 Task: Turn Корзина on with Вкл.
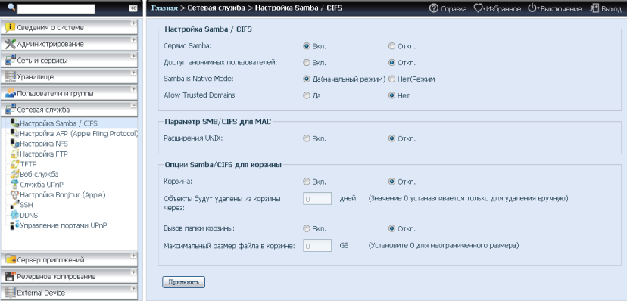[307, 182]
